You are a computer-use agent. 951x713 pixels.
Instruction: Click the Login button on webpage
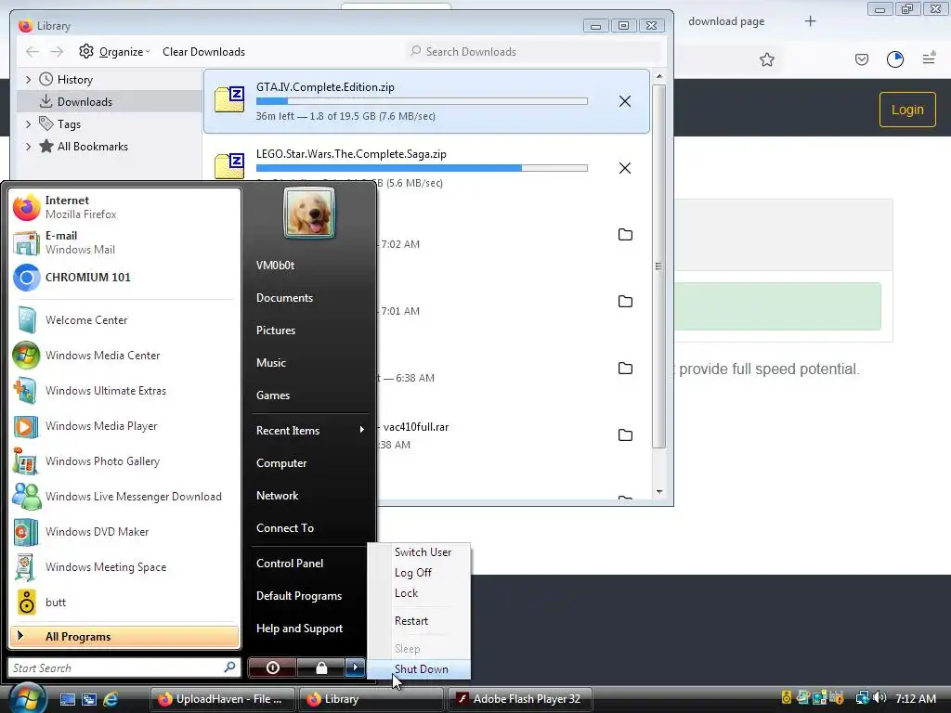pyautogui.click(x=907, y=110)
